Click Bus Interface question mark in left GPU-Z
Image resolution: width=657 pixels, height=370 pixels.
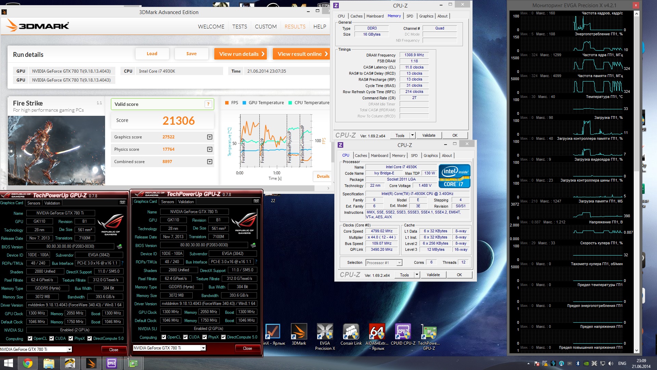pyautogui.click(x=122, y=263)
